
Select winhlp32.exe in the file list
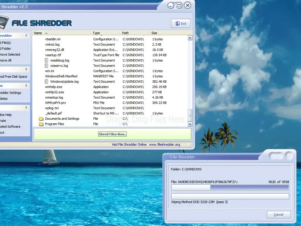tap(54, 92)
